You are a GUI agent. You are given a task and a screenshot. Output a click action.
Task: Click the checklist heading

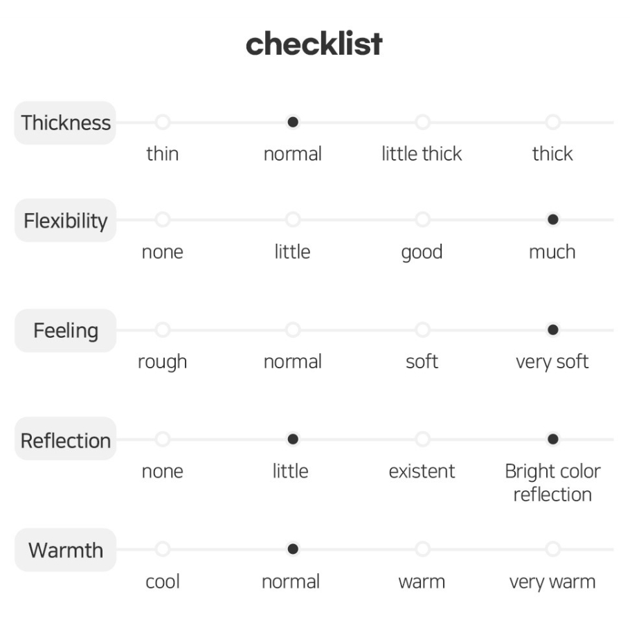pos(314,43)
